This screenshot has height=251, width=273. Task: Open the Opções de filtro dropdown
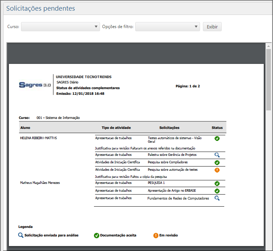pos(168,27)
